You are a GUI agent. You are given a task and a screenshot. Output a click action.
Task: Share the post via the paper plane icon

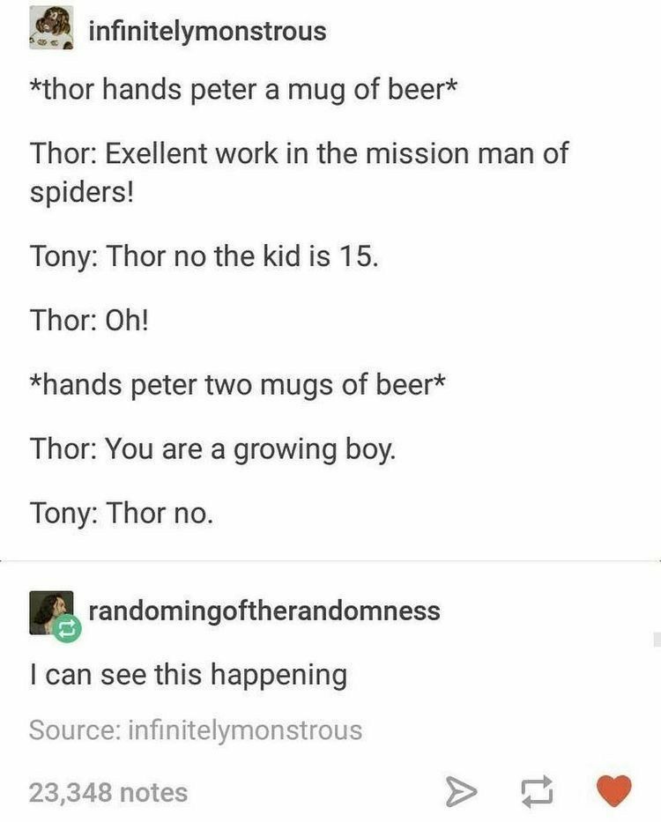462,791
